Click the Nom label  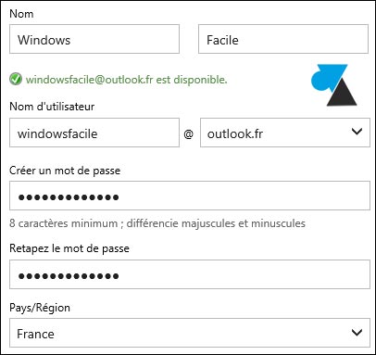(x=21, y=14)
